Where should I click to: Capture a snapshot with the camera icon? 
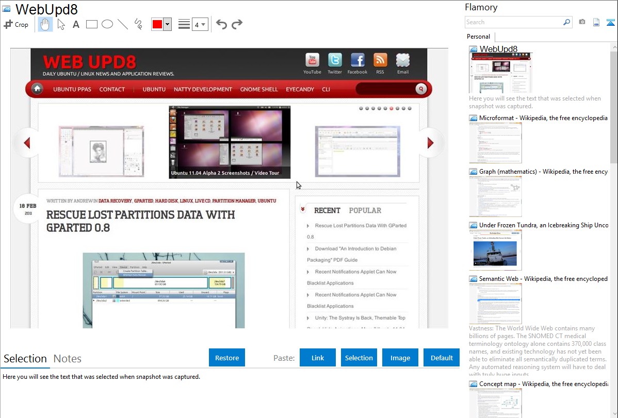click(x=582, y=22)
